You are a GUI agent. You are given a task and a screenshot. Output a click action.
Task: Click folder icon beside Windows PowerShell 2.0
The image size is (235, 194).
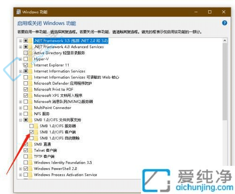31,169
